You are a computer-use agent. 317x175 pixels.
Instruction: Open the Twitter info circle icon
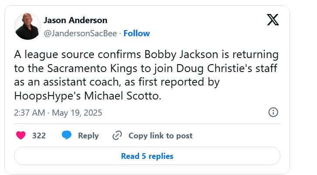(273, 113)
